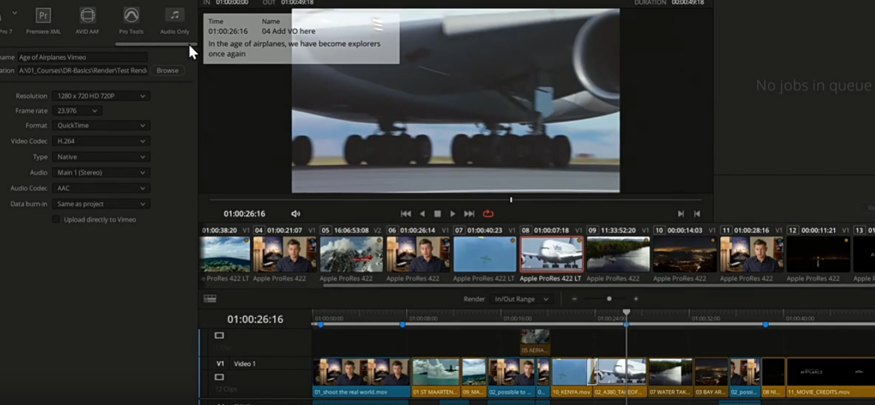Open the Audio Codec dropdown
875x405 pixels.
pyautogui.click(x=101, y=188)
